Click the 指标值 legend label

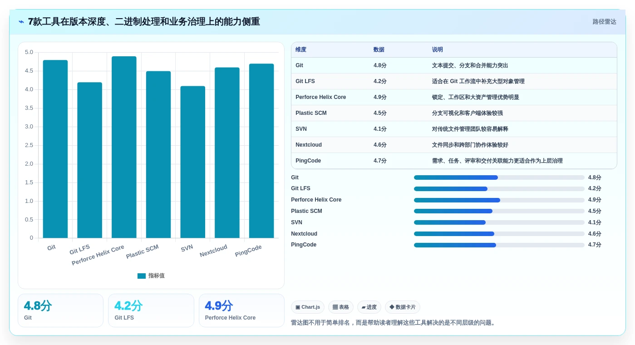point(157,276)
